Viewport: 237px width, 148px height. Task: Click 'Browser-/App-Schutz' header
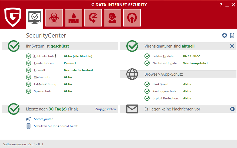164,74
